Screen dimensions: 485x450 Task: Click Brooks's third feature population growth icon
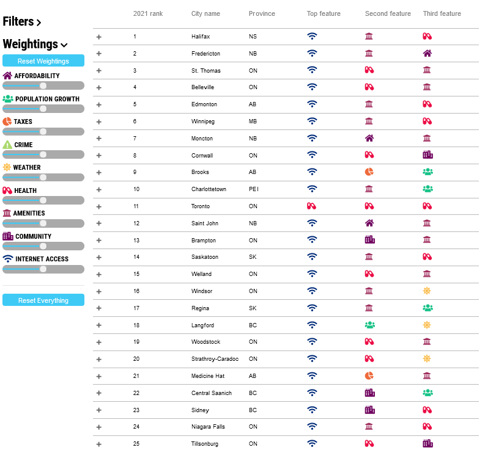click(428, 172)
